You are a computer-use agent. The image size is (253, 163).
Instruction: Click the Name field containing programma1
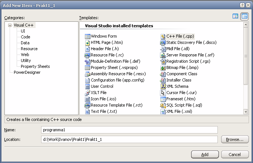pos(129,130)
